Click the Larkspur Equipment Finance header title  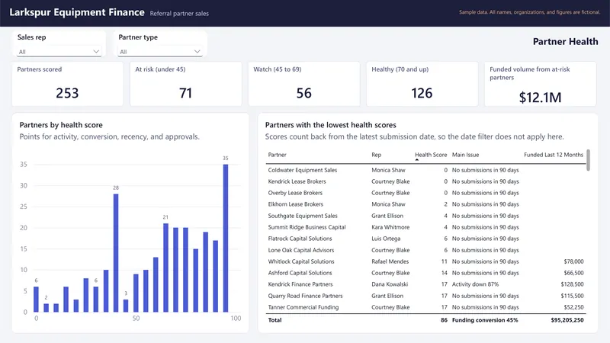pyautogui.click(x=77, y=12)
